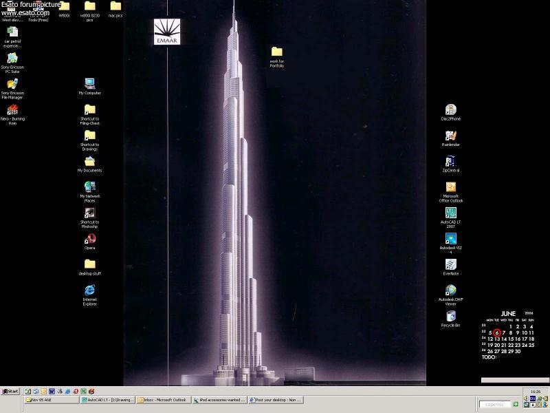550x413 pixels.
Task: Click the 16:26 system clock
Action: 536,392
